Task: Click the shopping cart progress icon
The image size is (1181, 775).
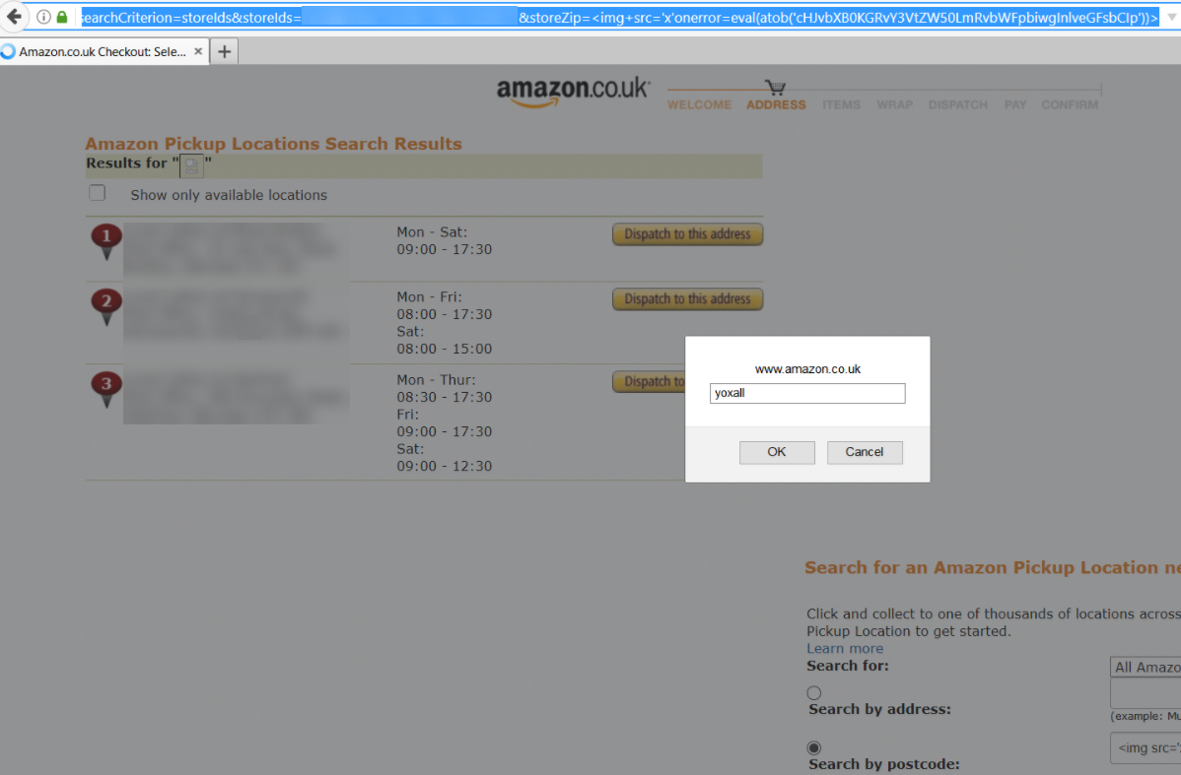Action: pyautogui.click(x=775, y=88)
